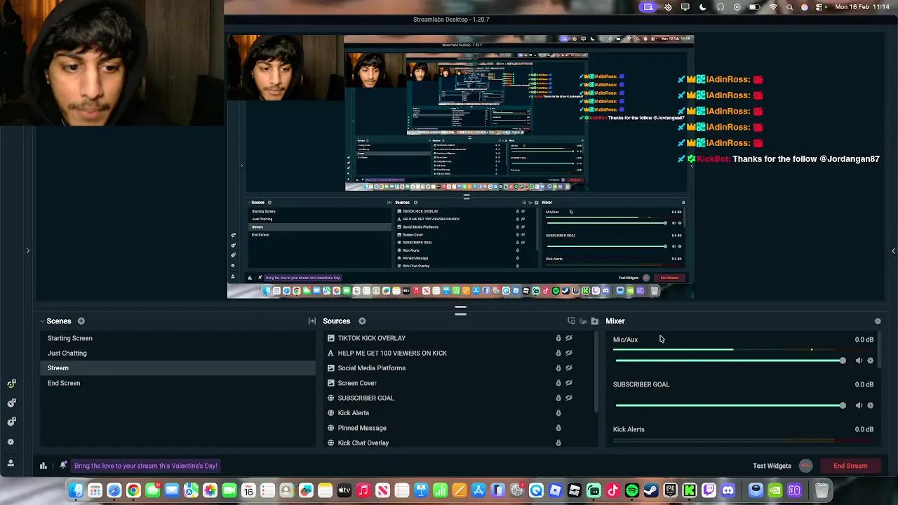Select the Stream scene

[x=177, y=368]
